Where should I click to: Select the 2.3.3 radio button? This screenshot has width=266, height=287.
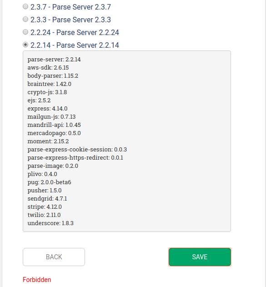pos(25,19)
